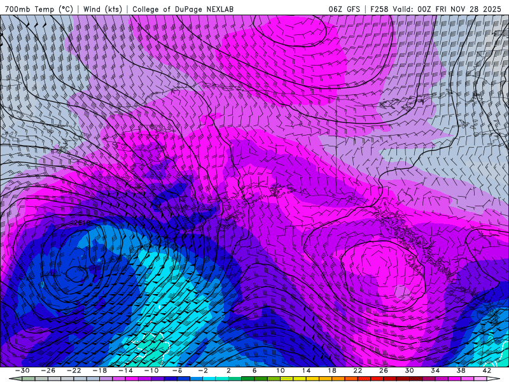Click the 34 value on the temperature scale
509x382 pixels.
coord(435,371)
